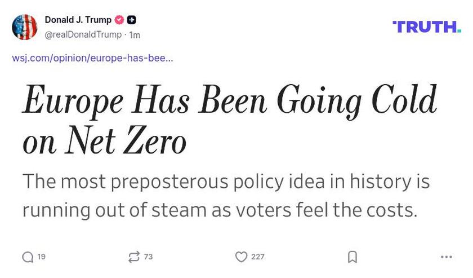Click the ReTruth count 73
The width and height of the screenshot is (473, 278).
148,257
